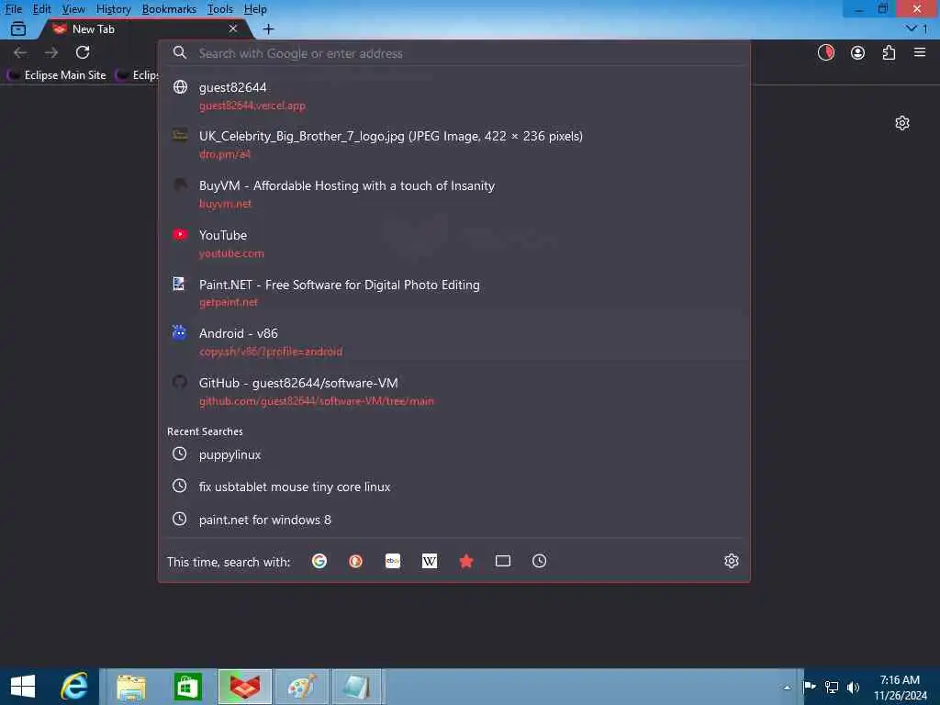
Task: Open the Eclipse Main Site bookmark
Action: [57, 75]
